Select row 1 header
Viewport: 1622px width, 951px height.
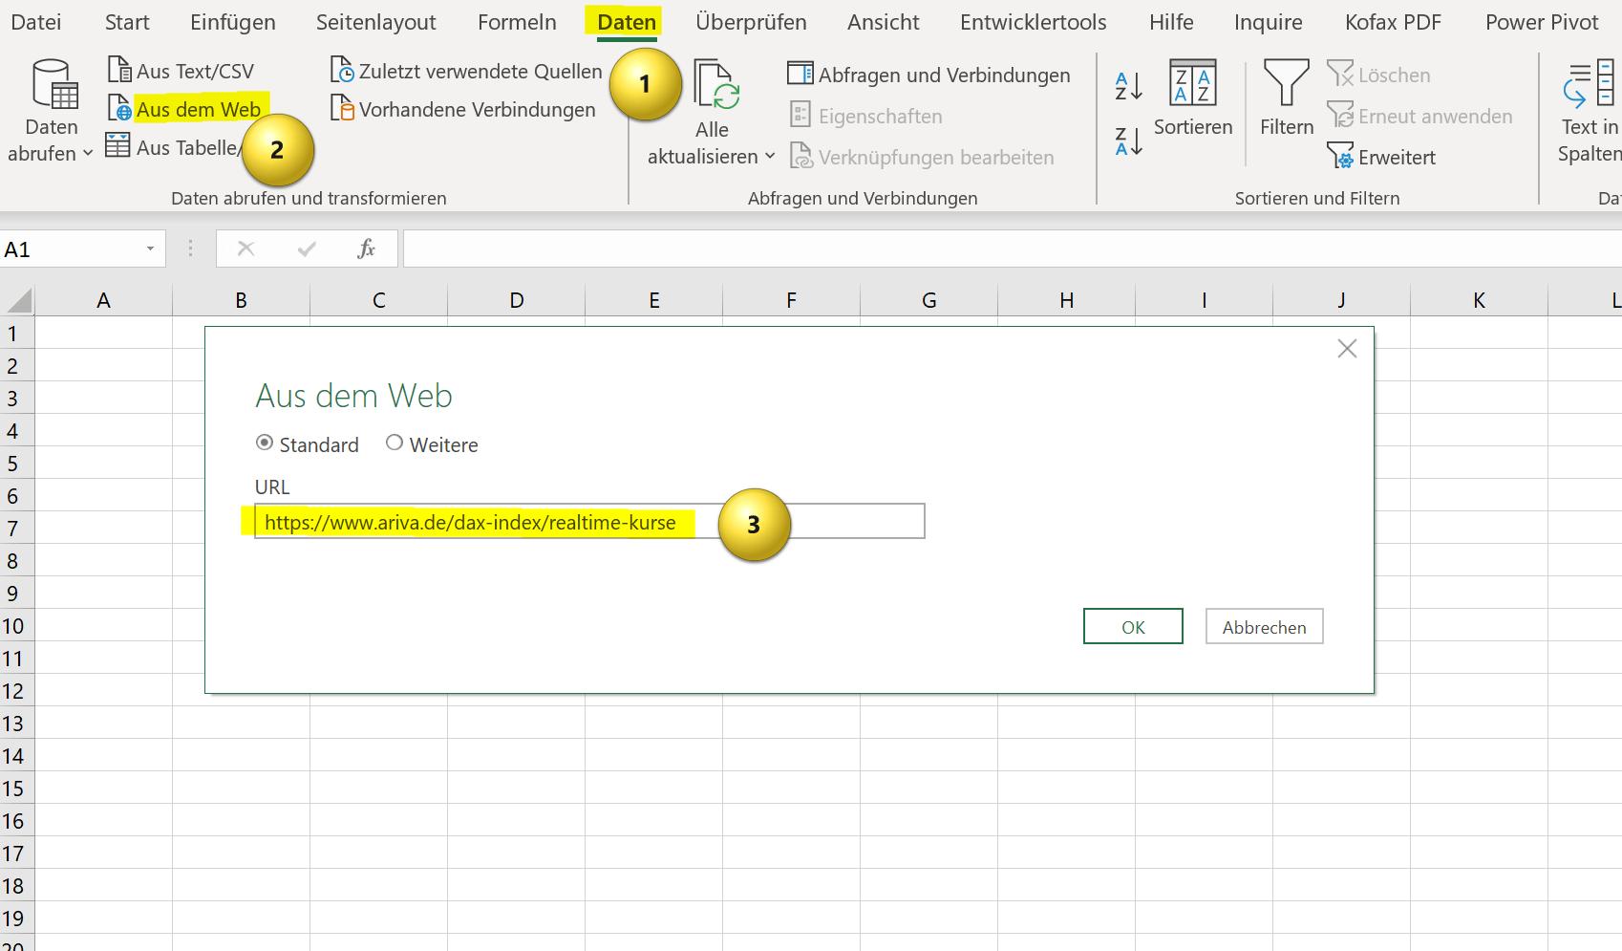pos(16,334)
